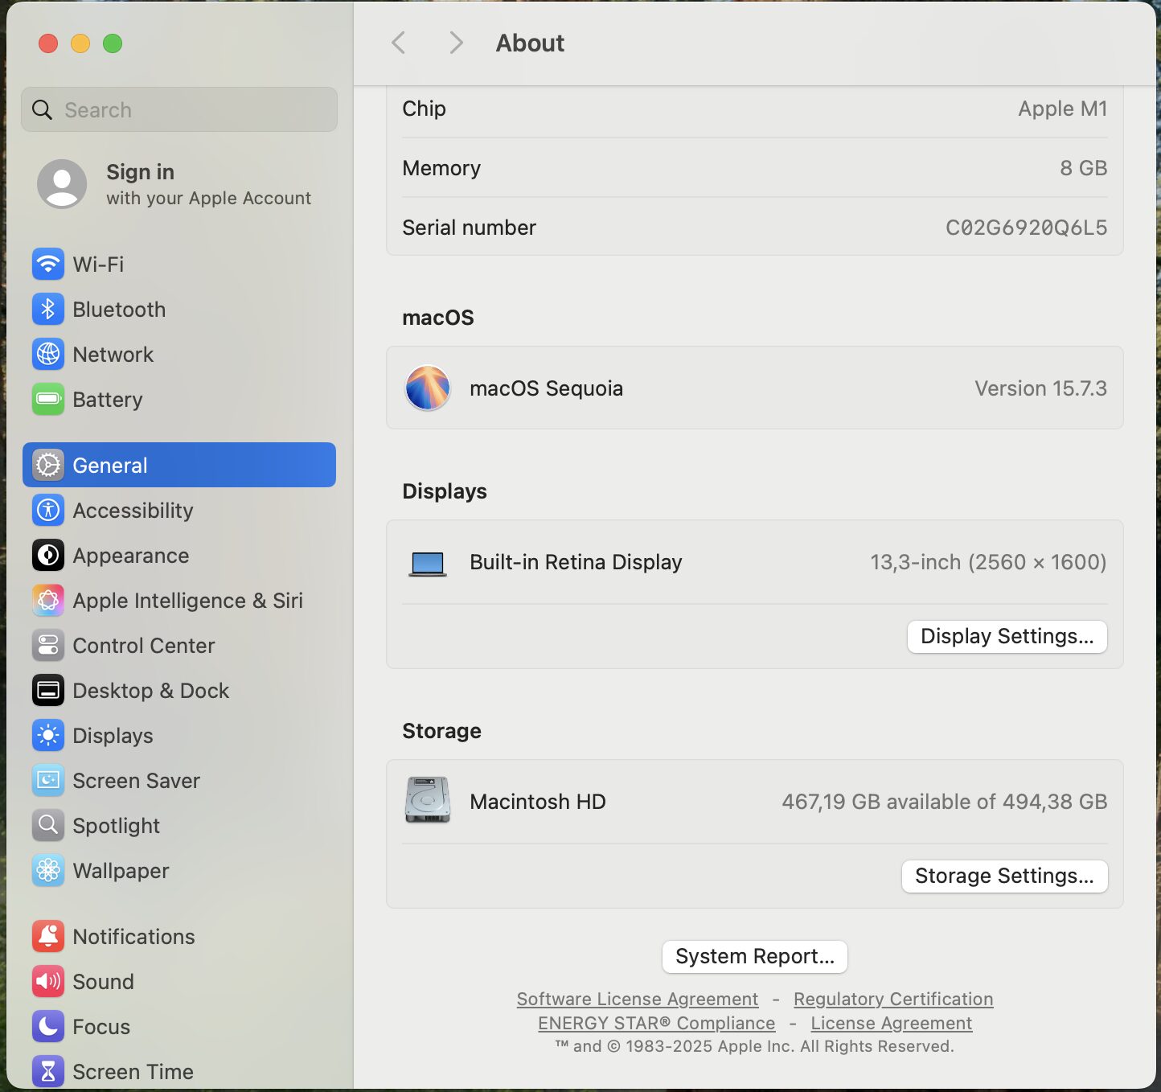Click the Notifications bell icon
Screen dimensions: 1161x1092
(x=48, y=937)
